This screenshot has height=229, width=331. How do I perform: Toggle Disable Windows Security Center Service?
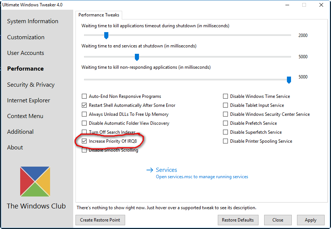225,114
